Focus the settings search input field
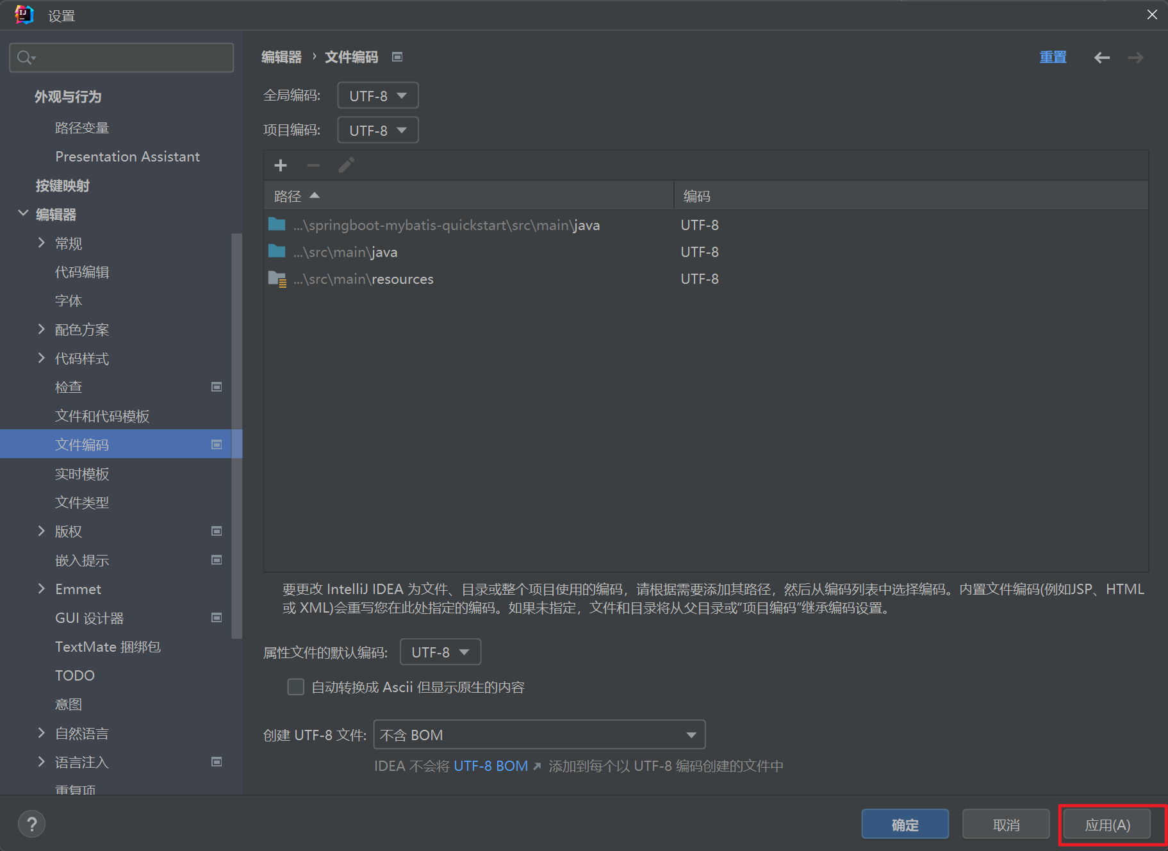 tap(128, 58)
